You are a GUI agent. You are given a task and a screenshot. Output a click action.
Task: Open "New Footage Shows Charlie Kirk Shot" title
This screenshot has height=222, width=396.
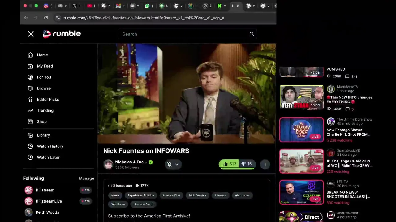coord(348,132)
